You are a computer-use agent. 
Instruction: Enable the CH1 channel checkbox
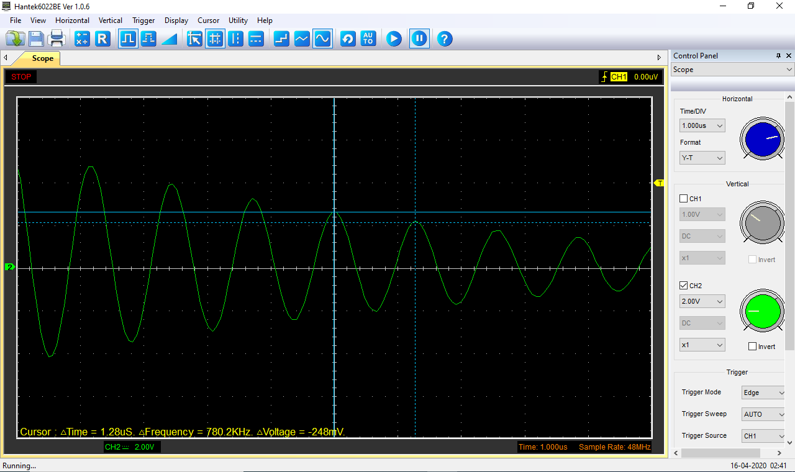pos(684,199)
